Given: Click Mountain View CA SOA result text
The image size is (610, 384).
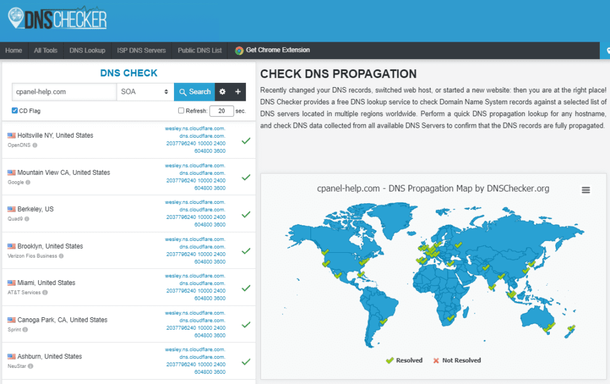Looking at the screenshot, I should click(x=195, y=176).
